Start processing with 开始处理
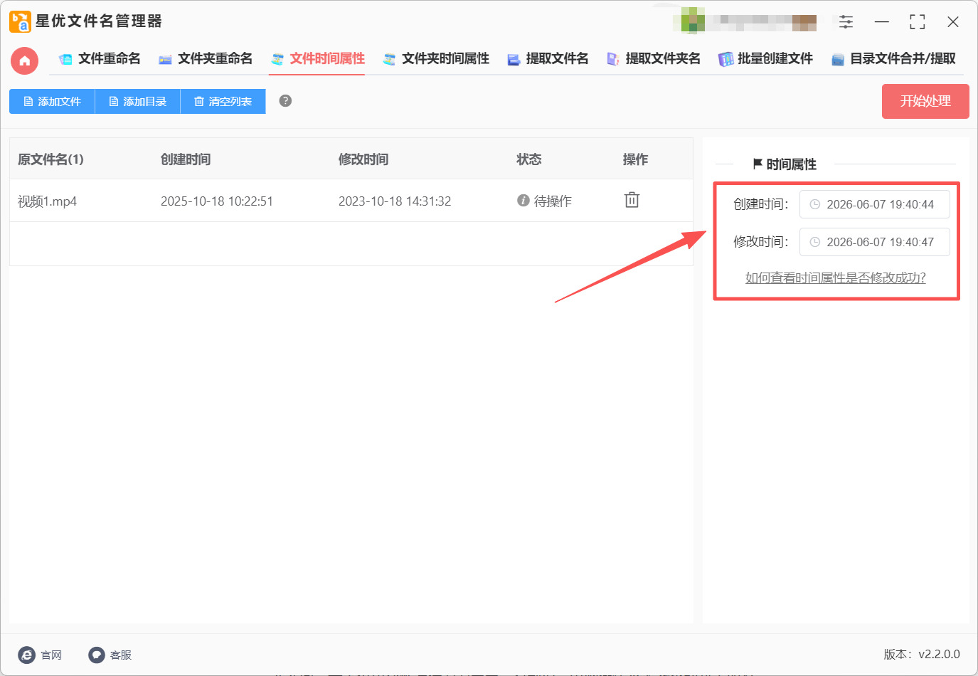978x676 pixels. coord(925,101)
